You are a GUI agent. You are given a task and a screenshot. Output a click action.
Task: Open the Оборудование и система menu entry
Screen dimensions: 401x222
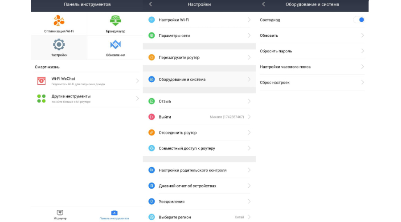click(x=199, y=79)
